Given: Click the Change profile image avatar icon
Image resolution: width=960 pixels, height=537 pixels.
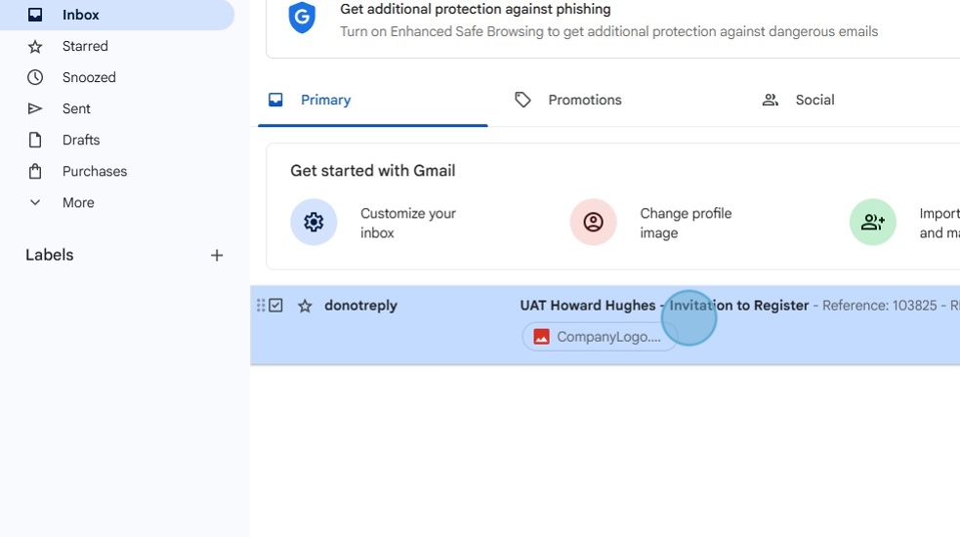Looking at the screenshot, I should click(x=593, y=222).
